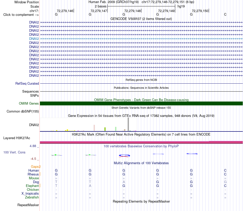Click the GTEx DNAI2 gene label
This screenshot has width=243, height=211.
point(34,125)
